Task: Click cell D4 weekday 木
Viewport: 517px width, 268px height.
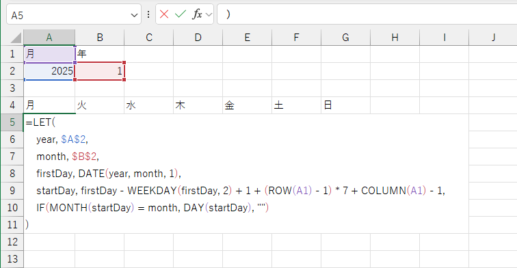Action: tap(198, 105)
